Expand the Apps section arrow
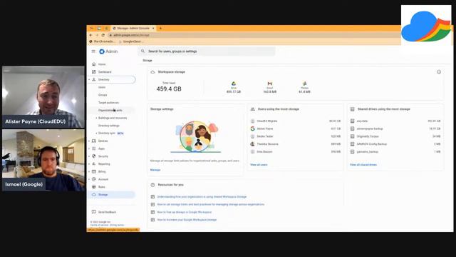 click(89, 148)
